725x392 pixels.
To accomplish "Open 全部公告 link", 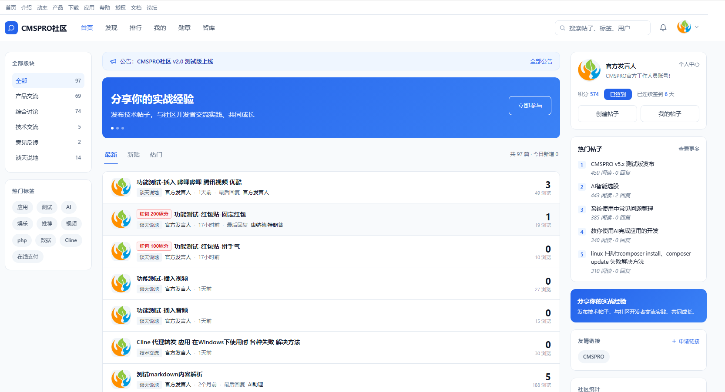I will pyautogui.click(x=541, y=61).
